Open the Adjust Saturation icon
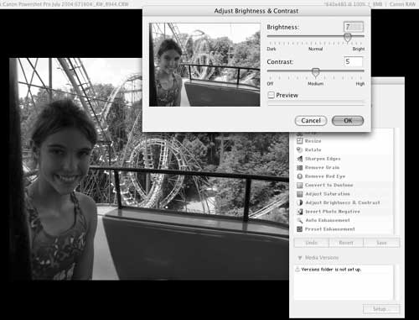This screenshot has height=320, width=419. point(299,194)
